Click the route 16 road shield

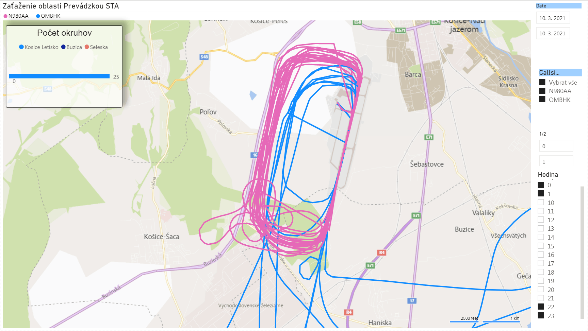point(255,155)
